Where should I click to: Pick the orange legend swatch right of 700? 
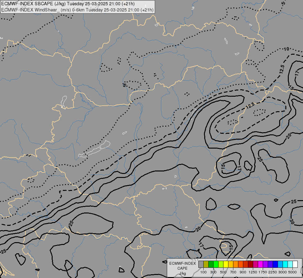point(236,264)
